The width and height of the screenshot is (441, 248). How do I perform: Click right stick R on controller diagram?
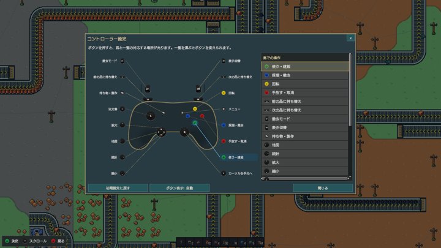pyautogui.click(x=184, y=132)
